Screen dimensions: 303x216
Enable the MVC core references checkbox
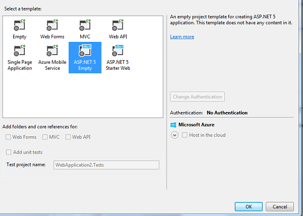[45, 137]
